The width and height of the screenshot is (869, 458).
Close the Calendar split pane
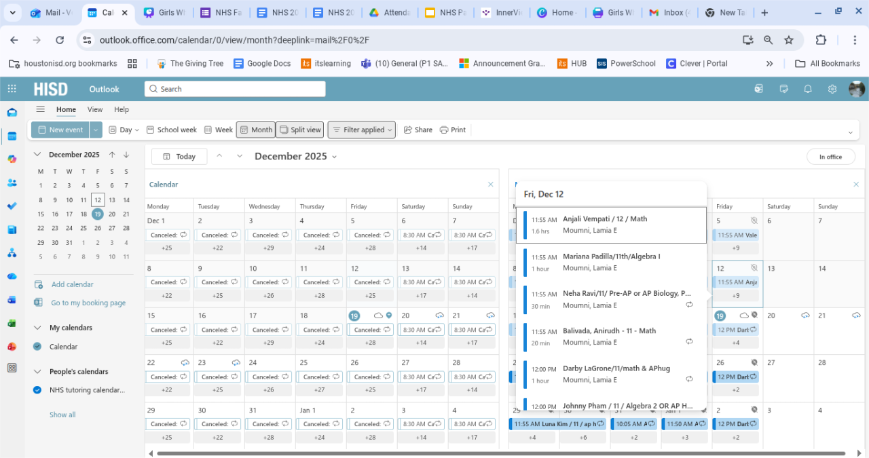[491, 185]
